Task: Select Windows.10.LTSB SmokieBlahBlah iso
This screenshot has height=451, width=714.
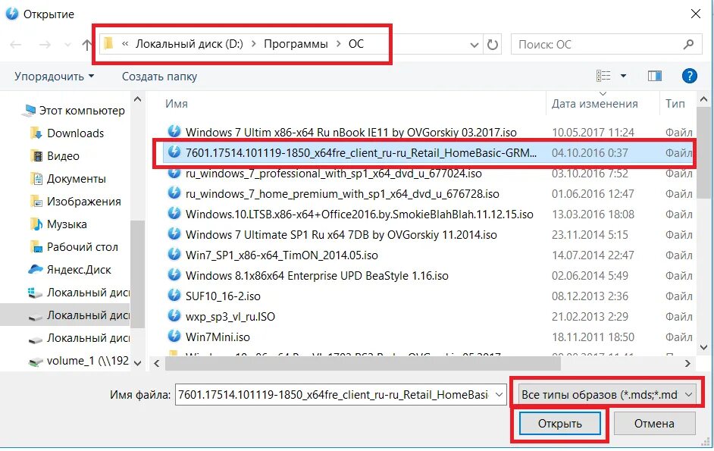Action: coord(359,214)
